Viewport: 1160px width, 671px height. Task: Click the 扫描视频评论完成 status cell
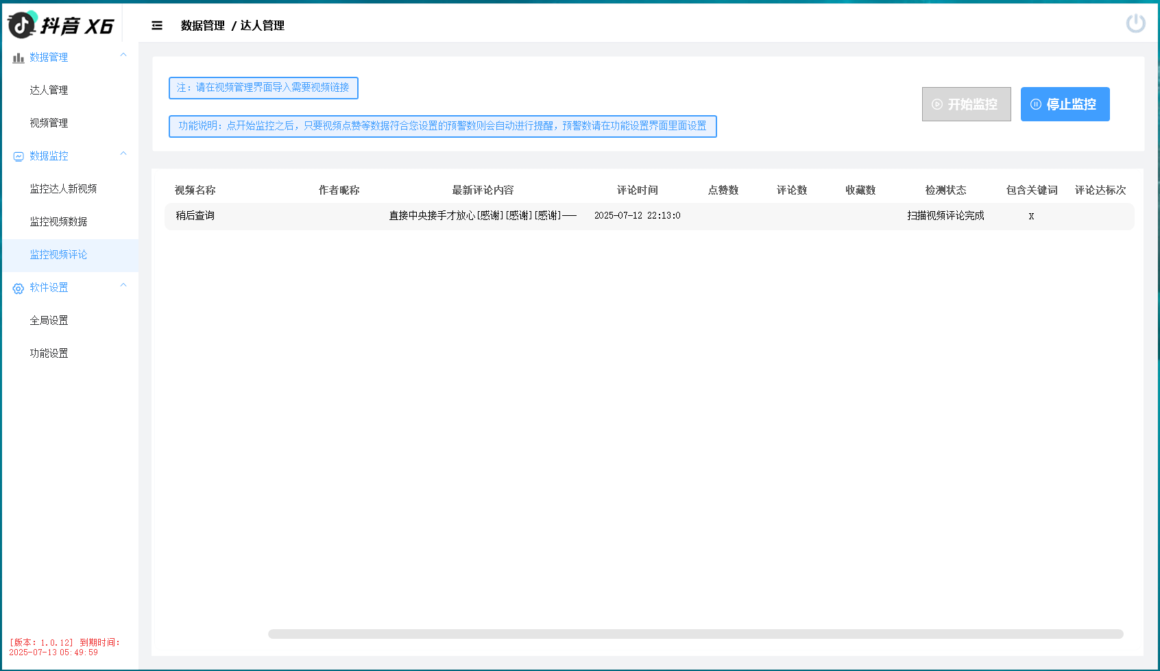click(946, 216)
